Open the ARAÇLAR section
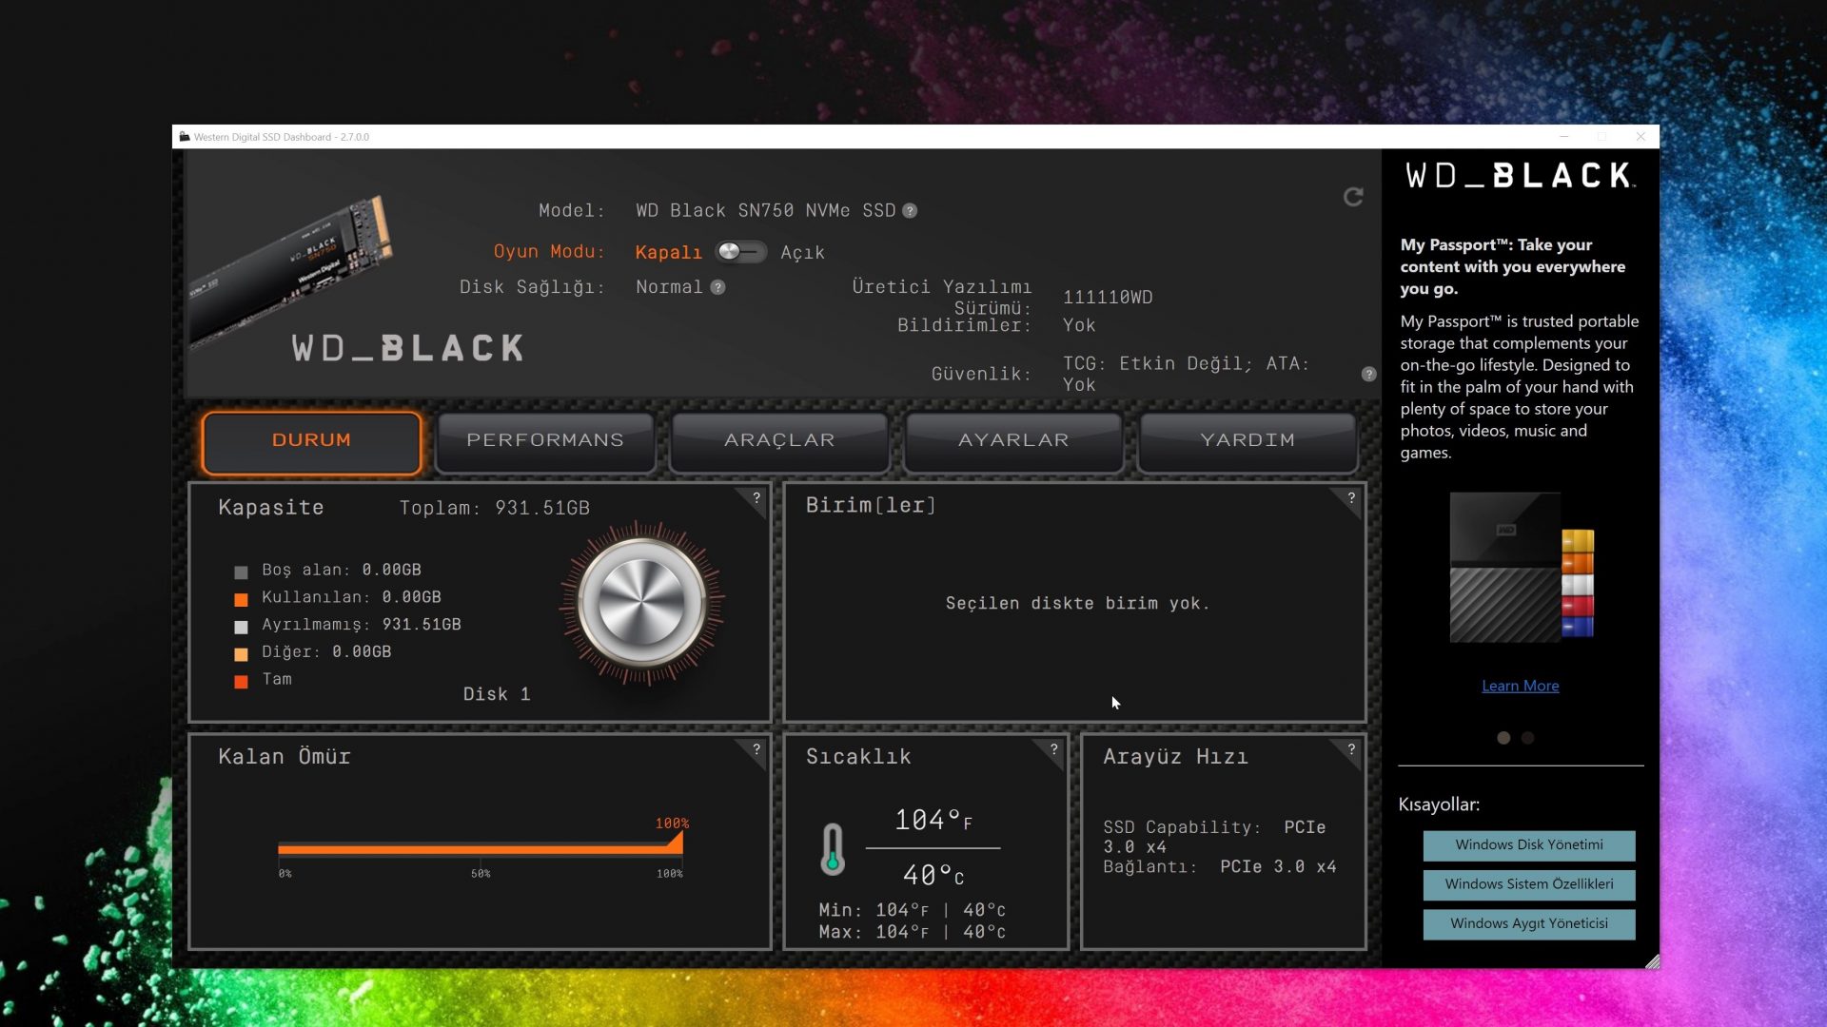The width and height of the screenshot is (1827, 1027). [778, 440]
